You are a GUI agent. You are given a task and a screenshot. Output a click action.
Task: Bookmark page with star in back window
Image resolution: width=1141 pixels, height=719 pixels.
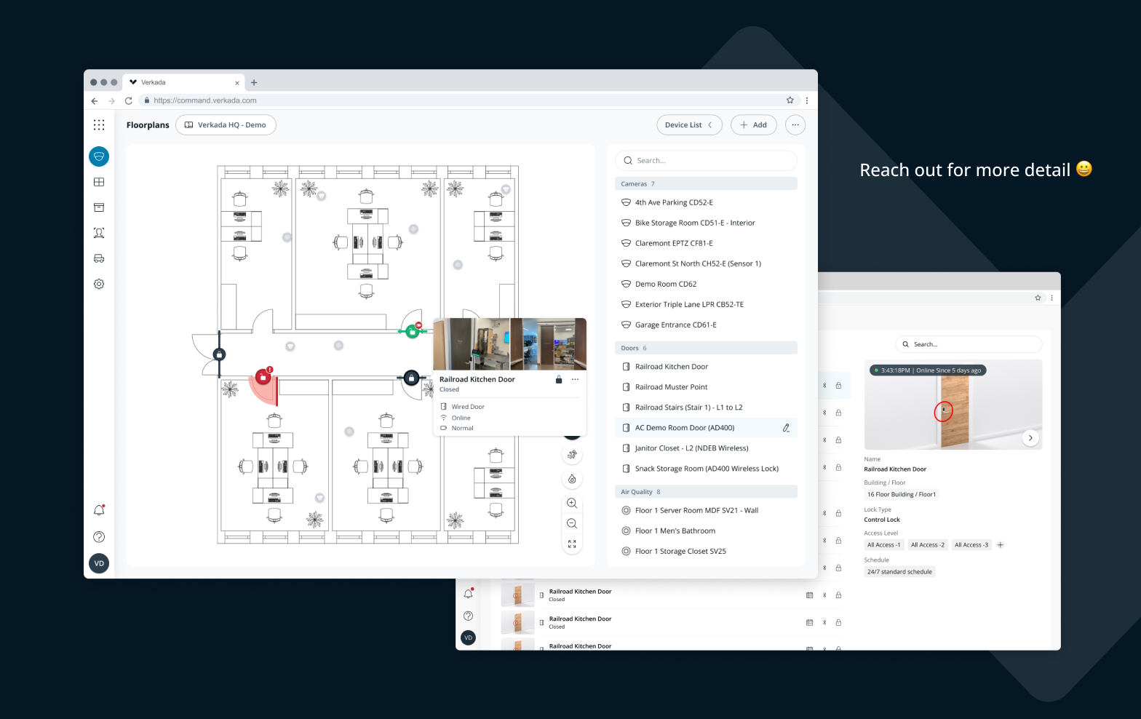pyautogui.click(x=1038, y=298)
